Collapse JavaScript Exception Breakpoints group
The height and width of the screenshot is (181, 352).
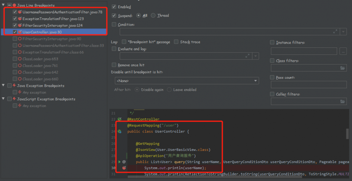click(4, 99)
